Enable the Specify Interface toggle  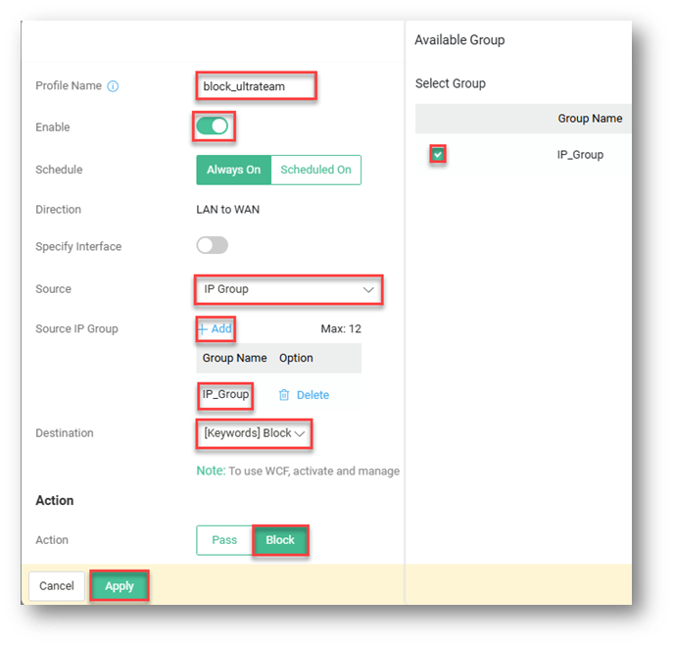pos(213,246)
